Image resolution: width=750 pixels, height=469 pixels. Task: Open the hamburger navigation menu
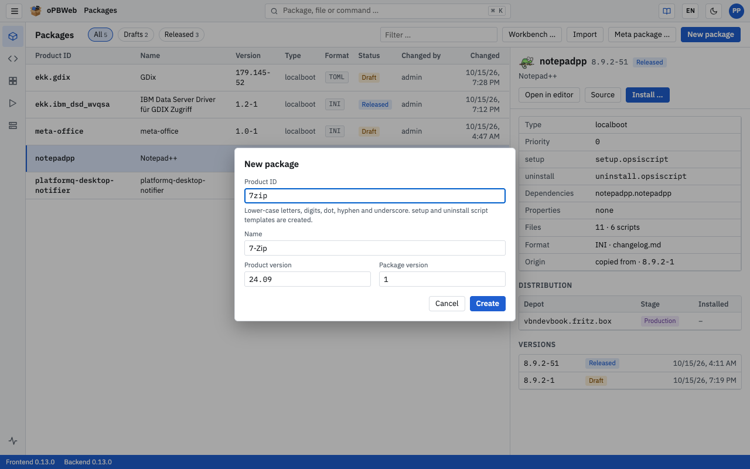(x=15, y=11)
